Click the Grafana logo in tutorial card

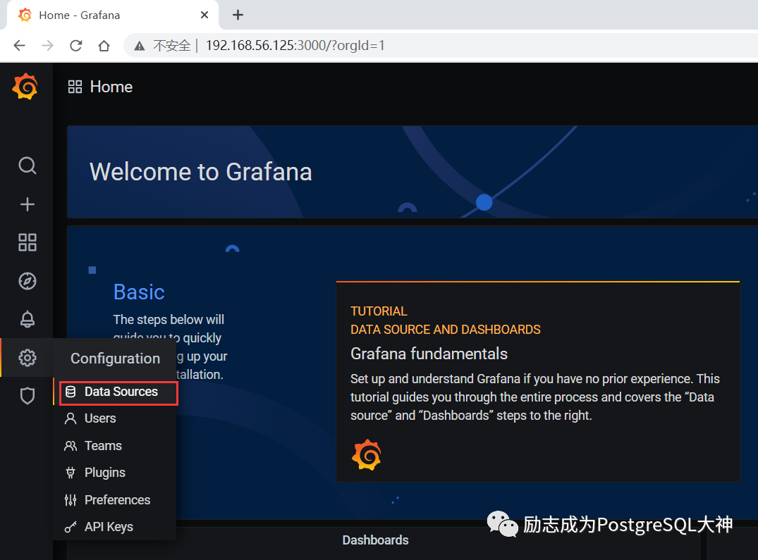coord(367,454)
